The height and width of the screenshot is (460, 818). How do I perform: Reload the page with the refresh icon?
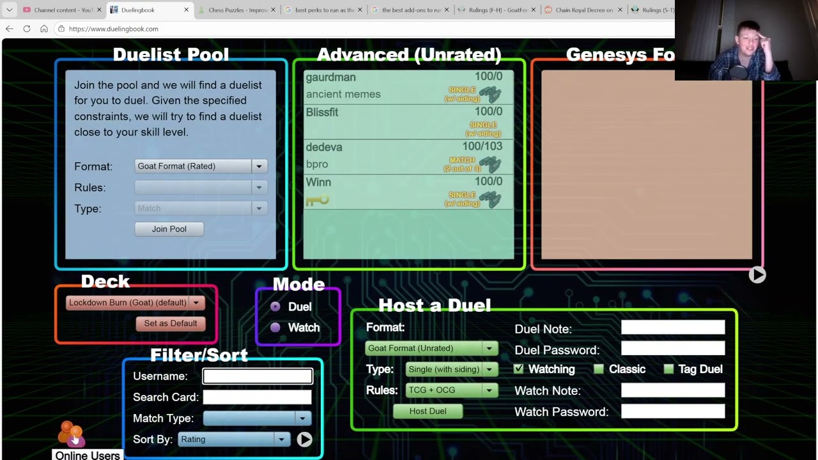(27, 29)
